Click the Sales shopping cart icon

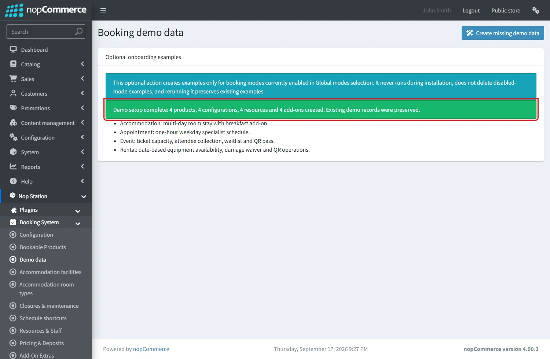[x=13, y=79]
